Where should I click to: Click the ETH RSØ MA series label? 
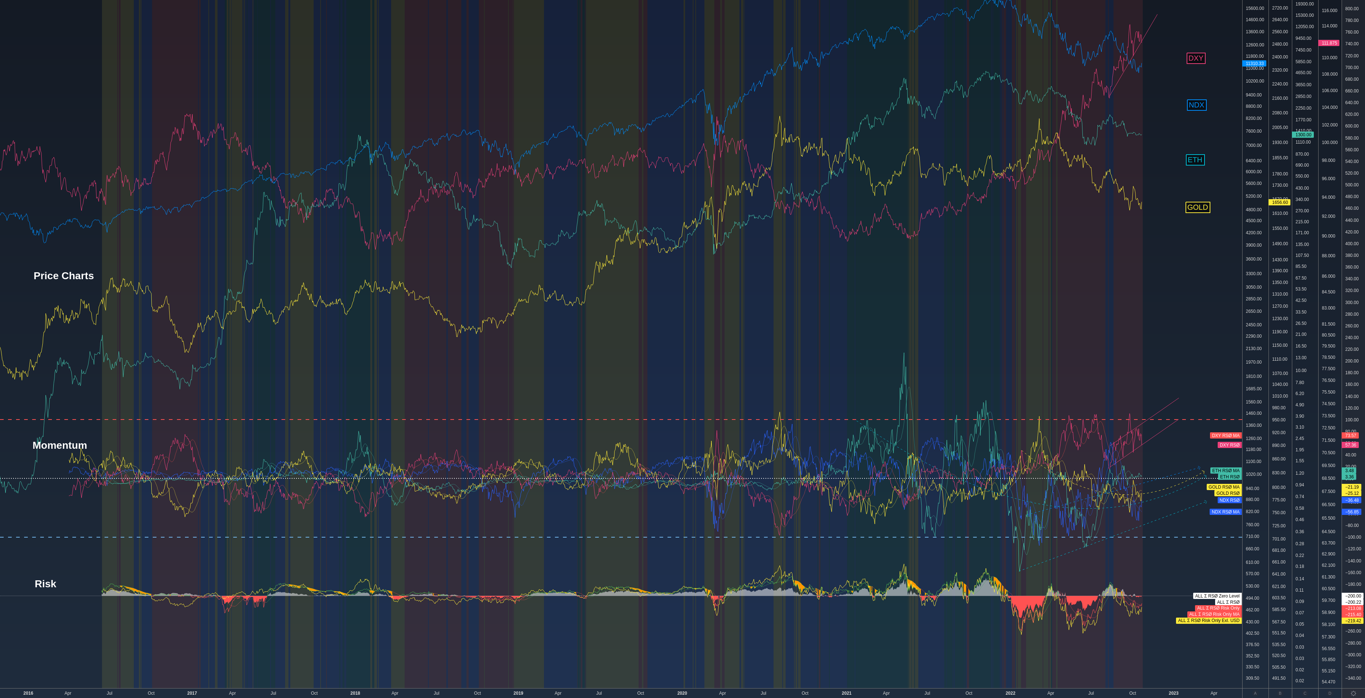point(1225,470)
